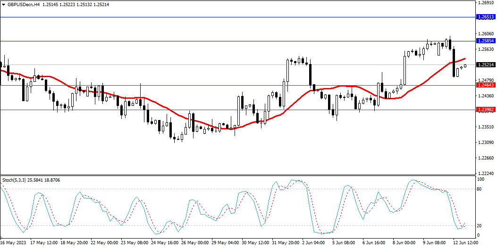
Task: Click the 100 scale label in stochastic panel
Action: [481, 179]
